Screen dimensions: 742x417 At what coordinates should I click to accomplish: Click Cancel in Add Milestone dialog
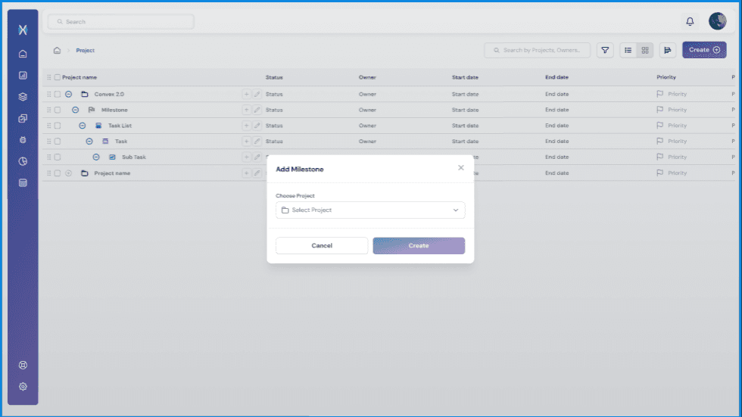[322, 245]
